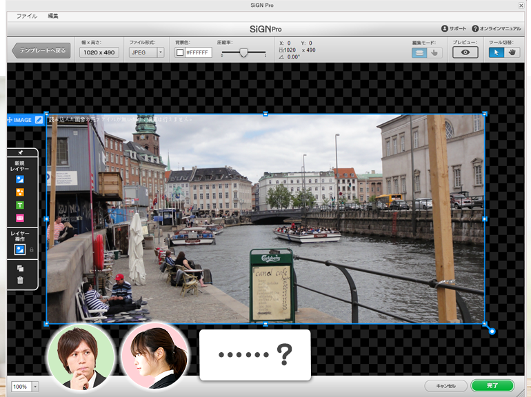Viewport: 531px width, 397px height.
Task: Add a new text layer
Action: [x=20, y=205]
